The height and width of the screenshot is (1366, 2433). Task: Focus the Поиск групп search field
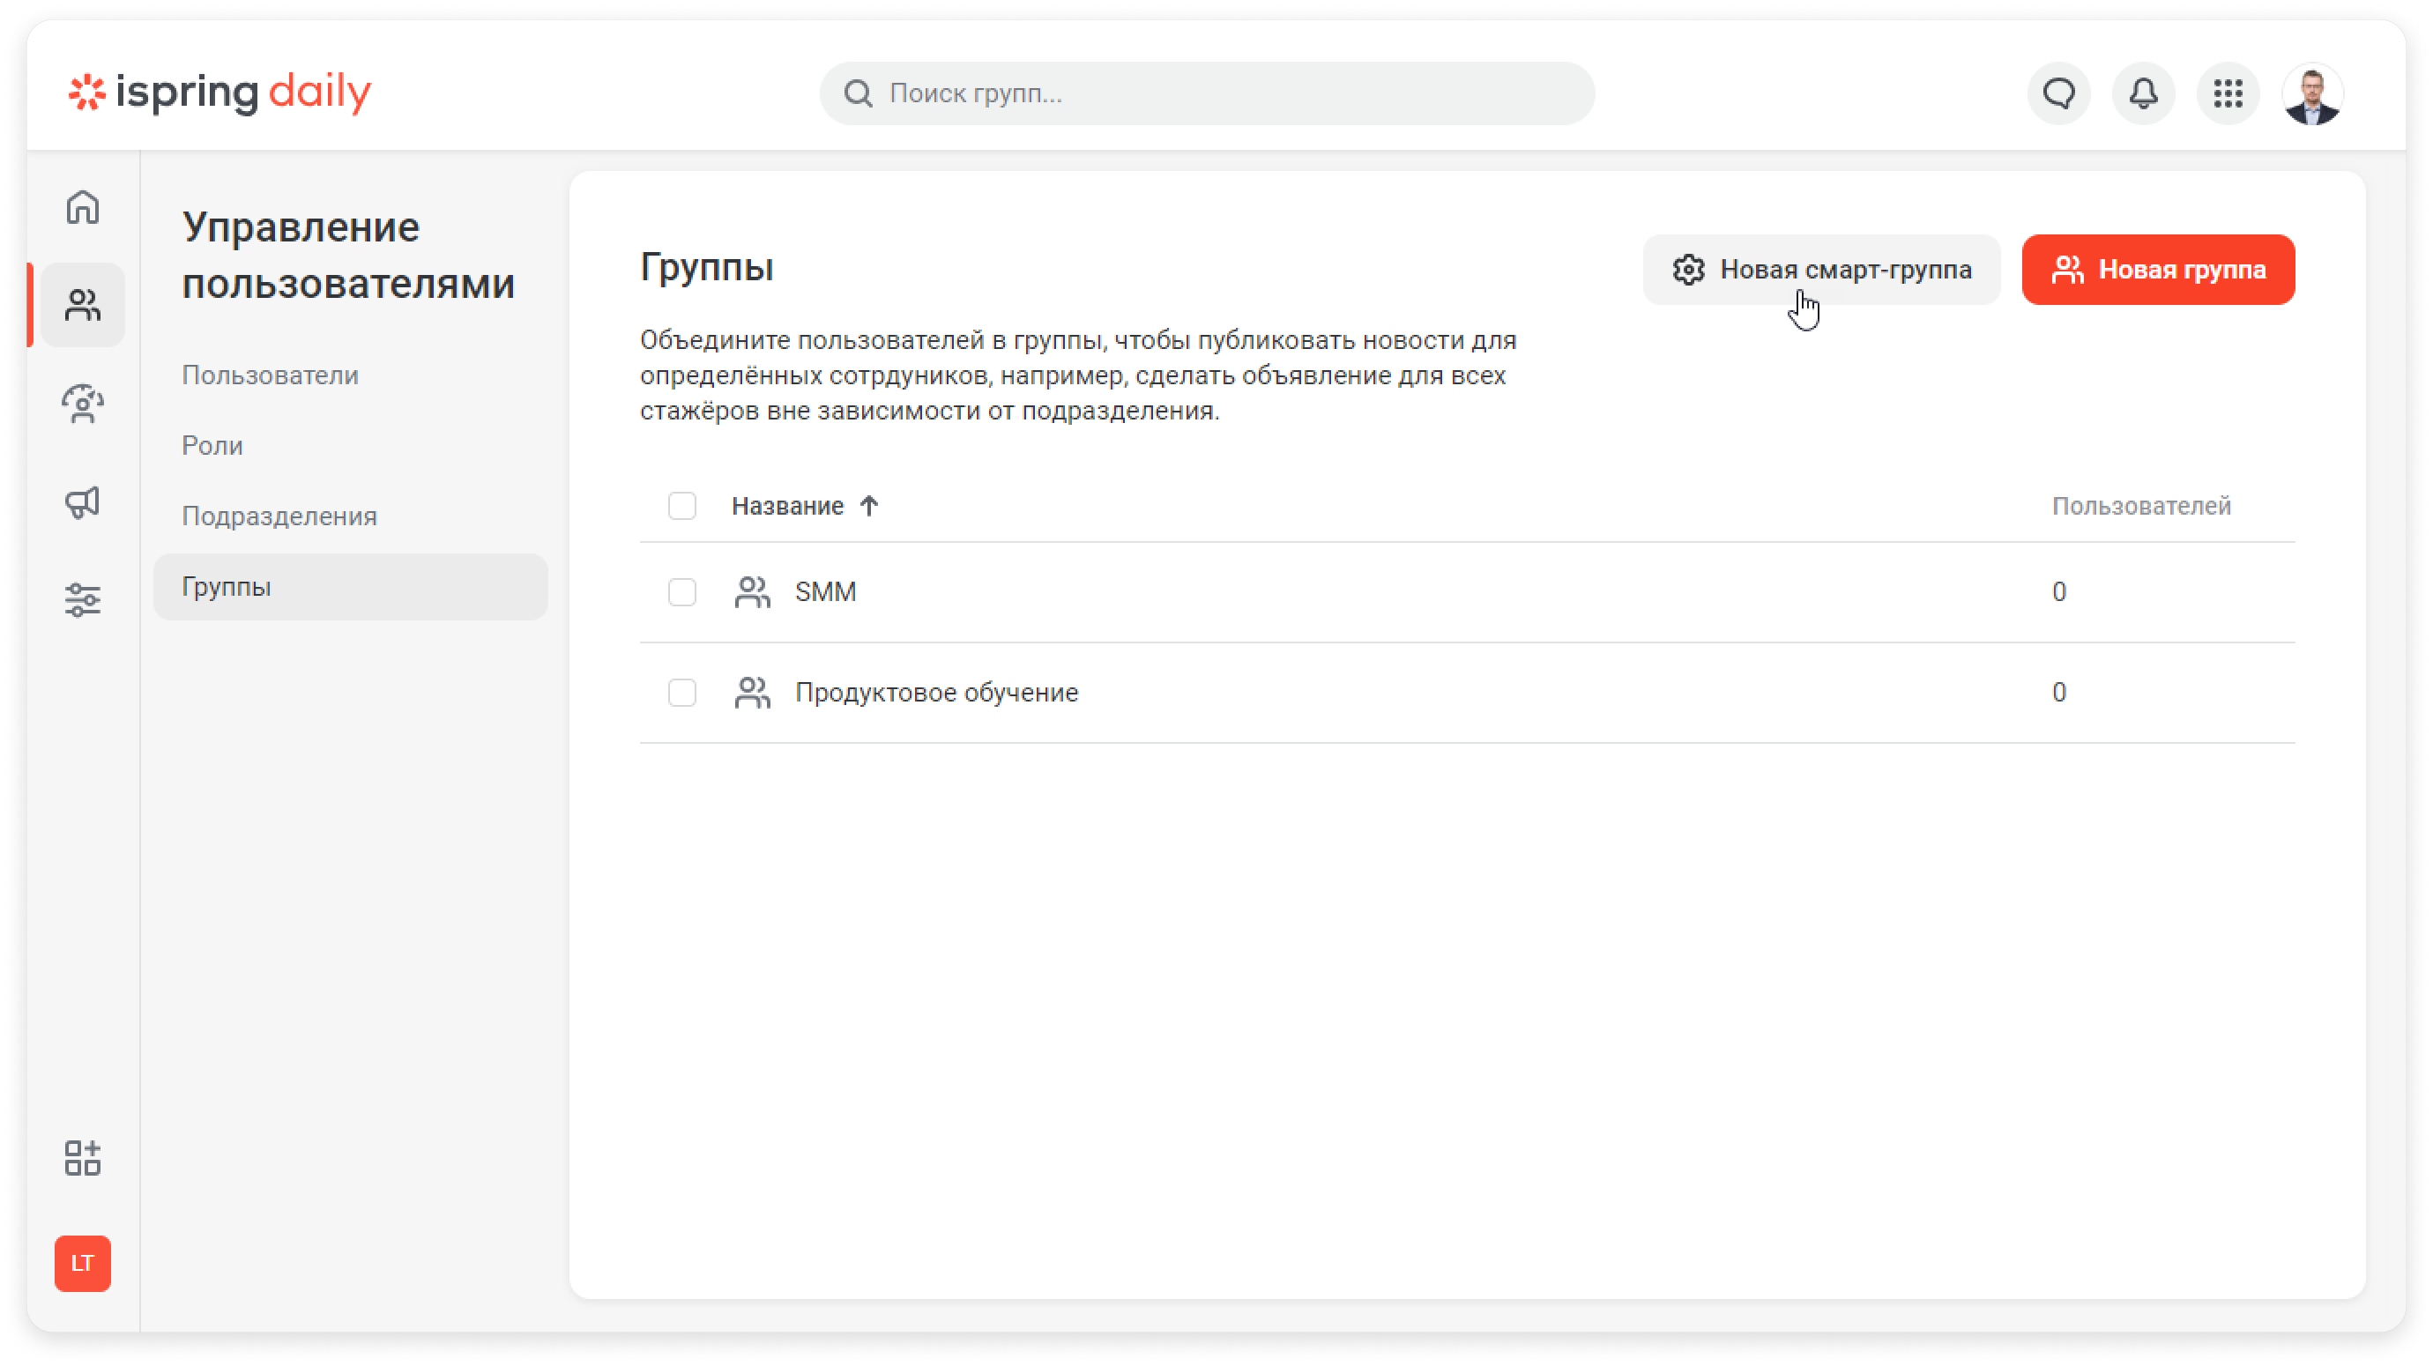tap(1207, 93)
